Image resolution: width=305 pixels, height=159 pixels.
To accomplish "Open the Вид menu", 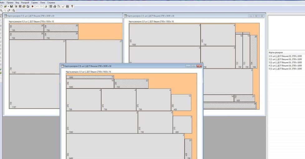I will pyautogui.click(x=17, y=2).
